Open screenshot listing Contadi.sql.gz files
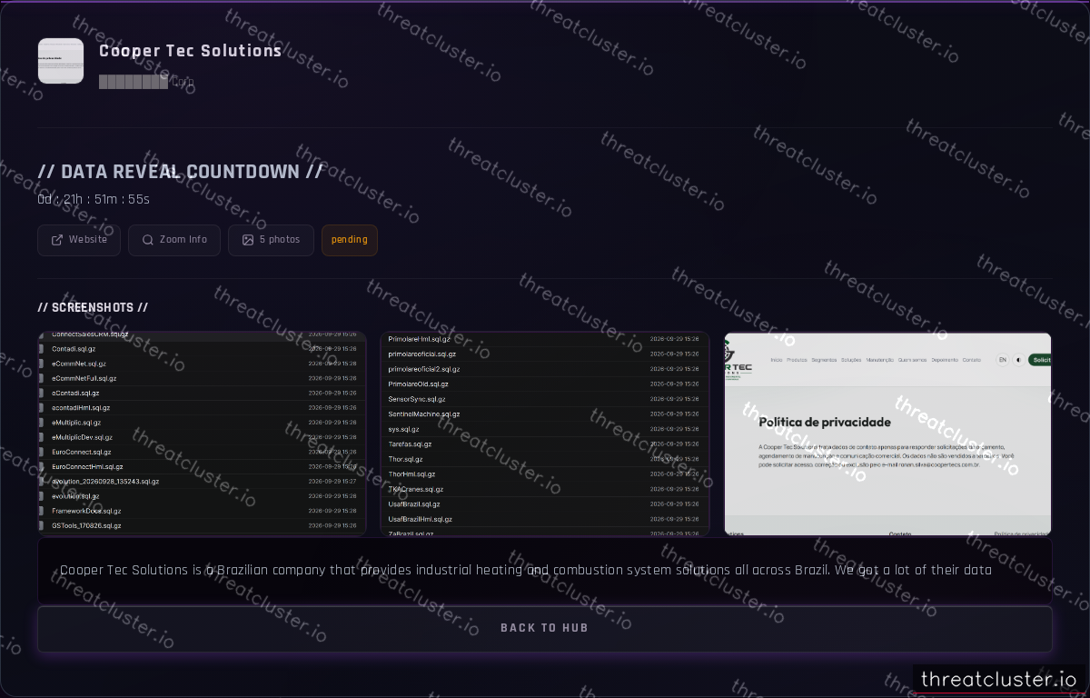 tap(202, 434)
